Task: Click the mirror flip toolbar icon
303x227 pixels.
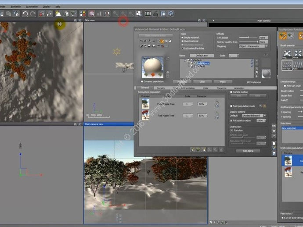Action: pos(107,14)
